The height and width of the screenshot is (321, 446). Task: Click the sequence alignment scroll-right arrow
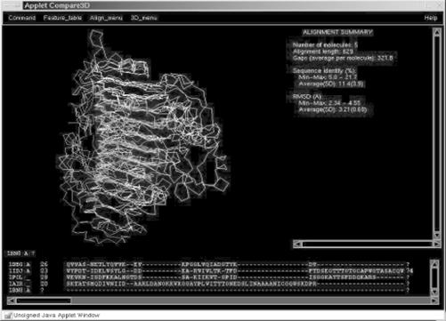(x=434, y=301)
